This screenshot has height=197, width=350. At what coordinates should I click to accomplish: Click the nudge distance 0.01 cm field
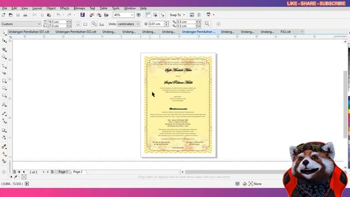156,24
